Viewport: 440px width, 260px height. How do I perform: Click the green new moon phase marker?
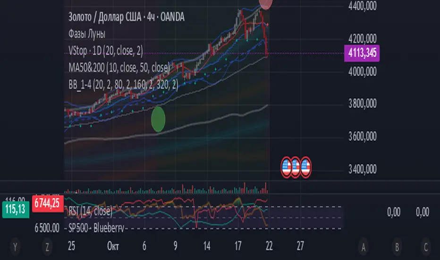coord(158,119)
